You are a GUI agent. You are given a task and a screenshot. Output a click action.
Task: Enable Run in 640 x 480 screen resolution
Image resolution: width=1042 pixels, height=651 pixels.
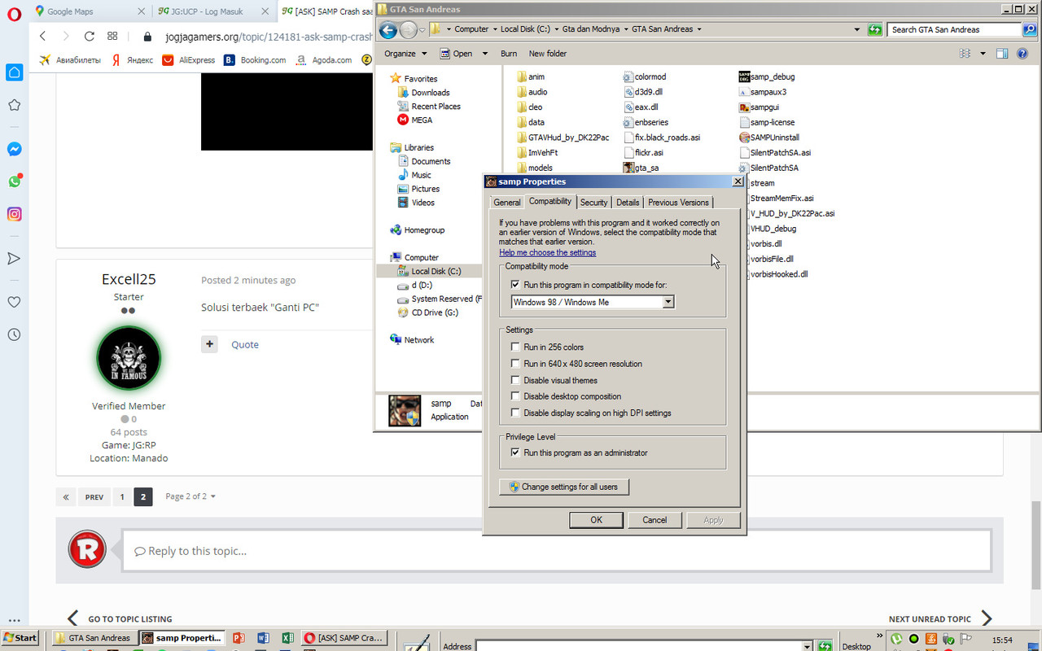point(515,364)
